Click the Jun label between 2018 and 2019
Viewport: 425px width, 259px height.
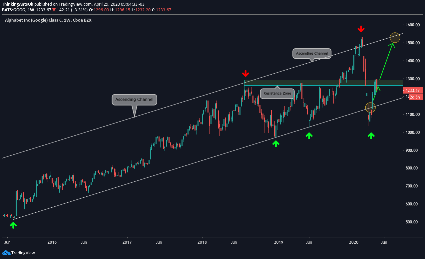(x=234, y=242)
